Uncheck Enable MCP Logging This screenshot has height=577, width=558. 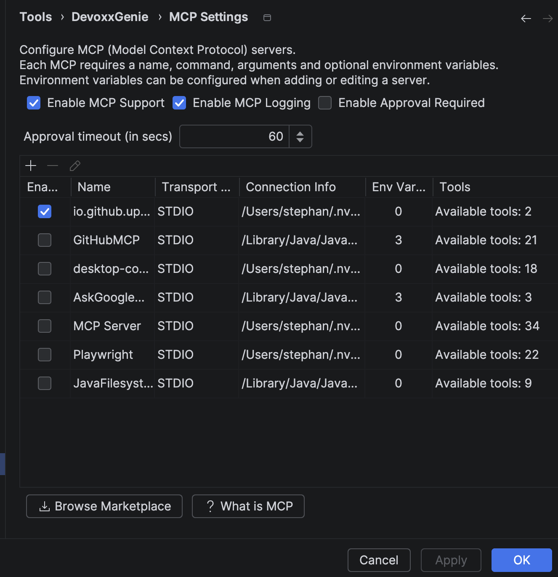(179, 103)
